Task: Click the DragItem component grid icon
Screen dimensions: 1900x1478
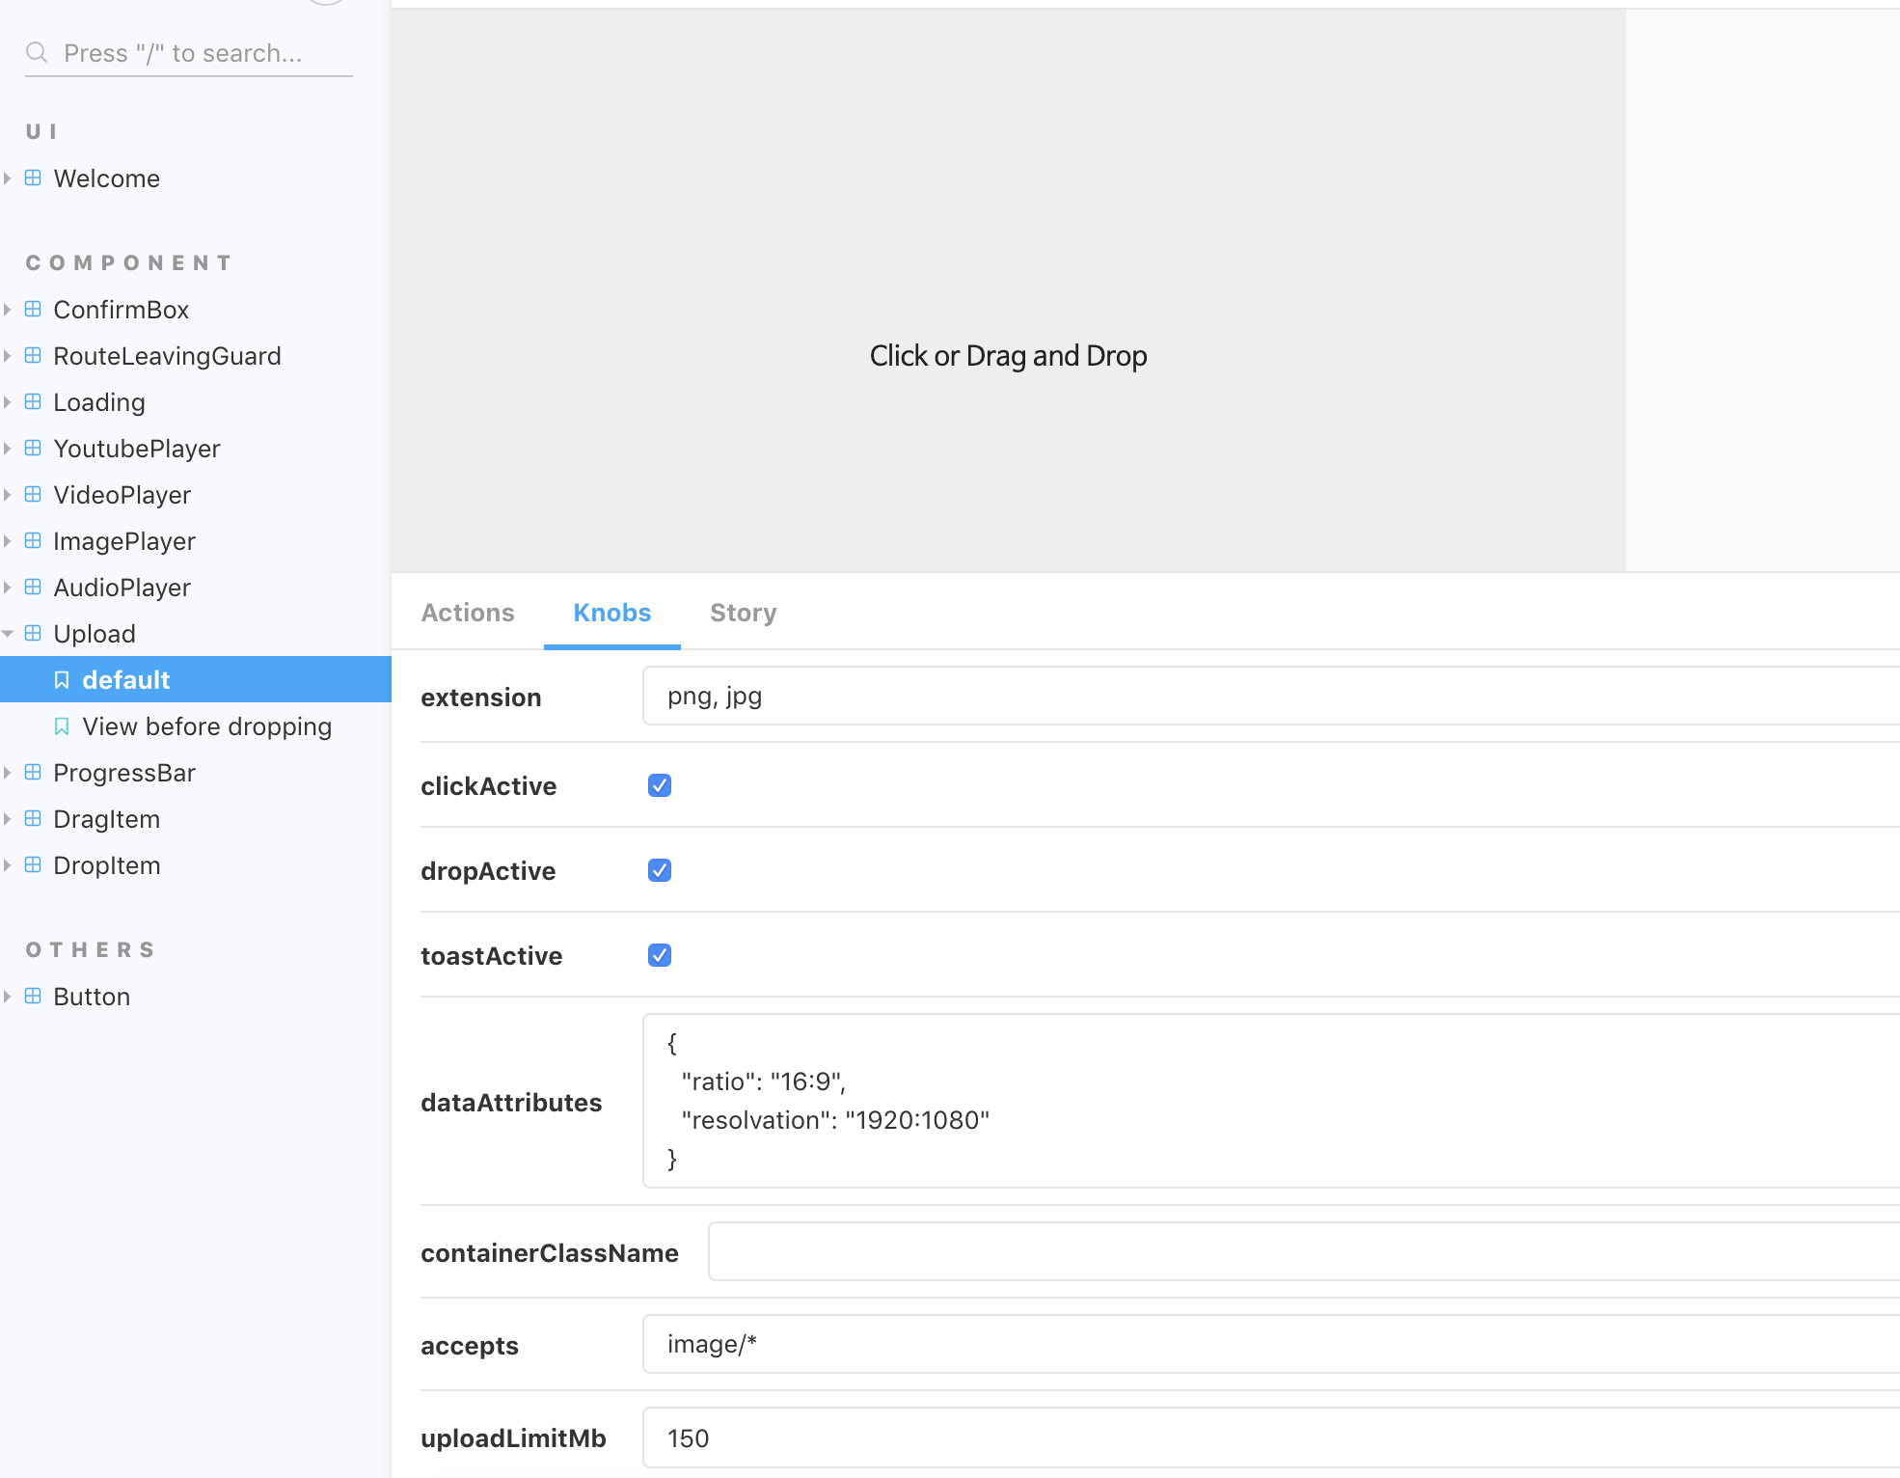Action: [x=33, y=818]
